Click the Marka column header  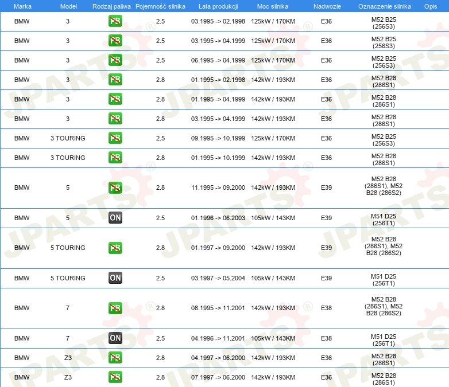tap(22, 6)
